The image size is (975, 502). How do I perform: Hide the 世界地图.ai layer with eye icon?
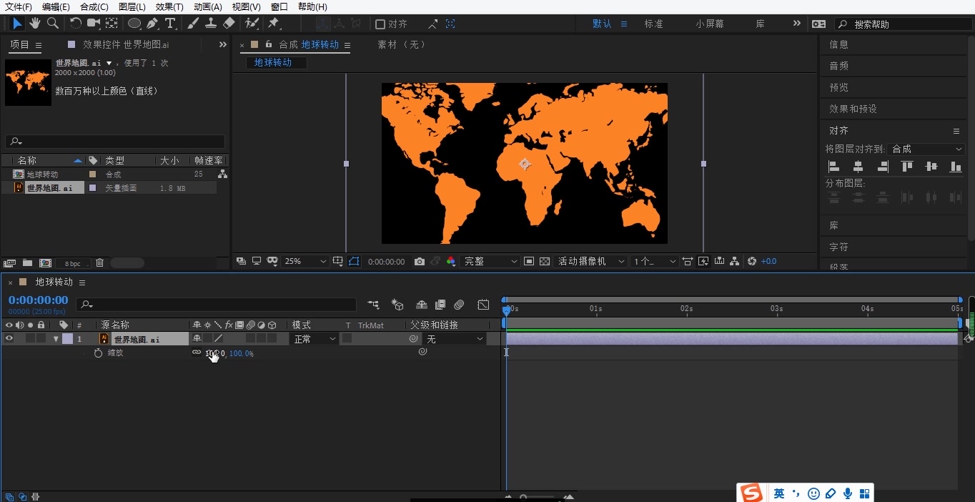coord(9,339)
